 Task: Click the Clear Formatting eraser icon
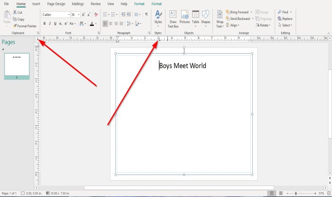coord(96,15)
